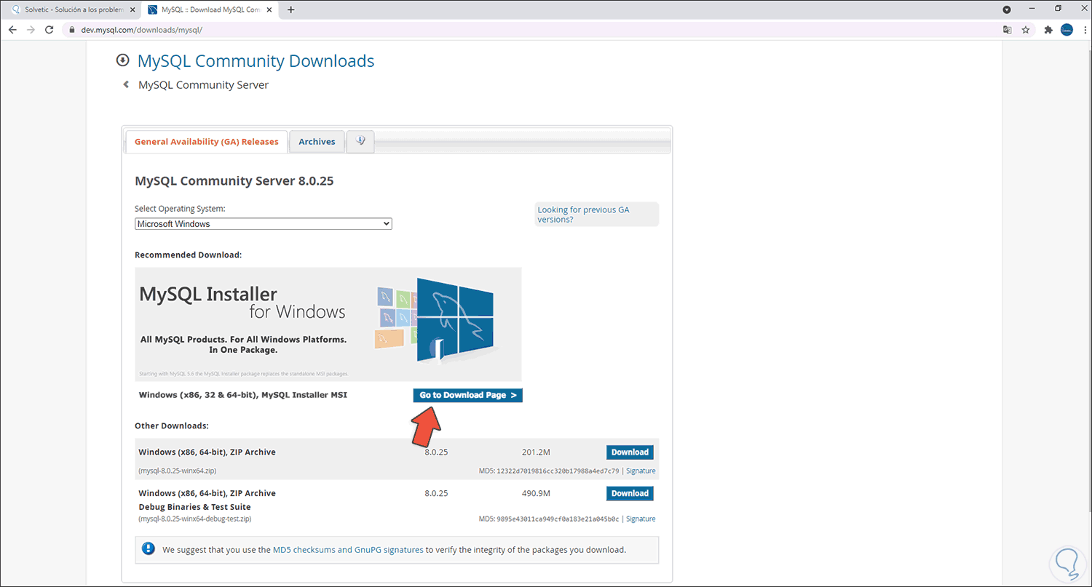Open the Chrome profile avatar
Image resolution: width=1092 pixels, height=587 pixels.
pyautogui.click(x=1067, y=30)
